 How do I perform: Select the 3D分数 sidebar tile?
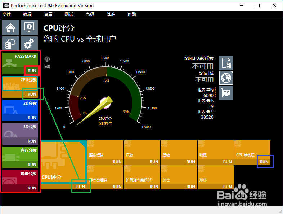pos(20,130)
